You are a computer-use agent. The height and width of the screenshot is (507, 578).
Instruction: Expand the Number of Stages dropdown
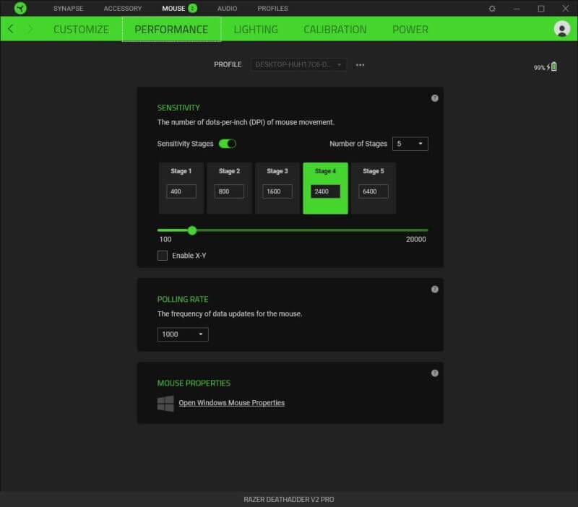[x=410, y=144]
